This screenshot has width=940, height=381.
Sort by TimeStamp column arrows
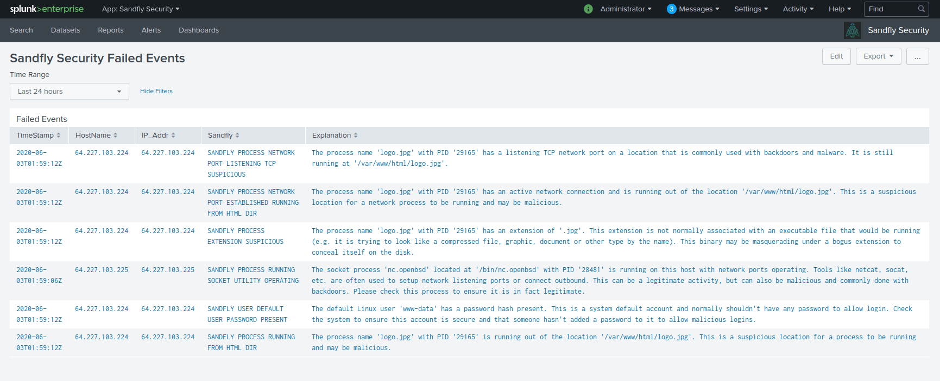point(59,135)
